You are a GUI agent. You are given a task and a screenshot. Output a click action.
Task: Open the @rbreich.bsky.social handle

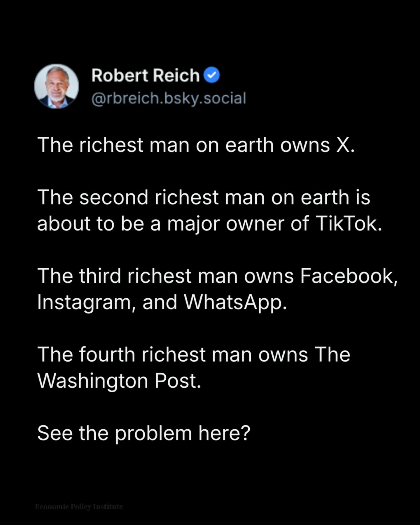point(169,98)
